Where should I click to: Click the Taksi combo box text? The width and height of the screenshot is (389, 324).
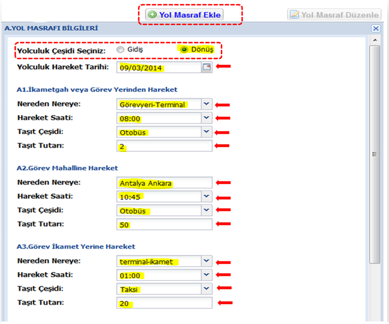pos(129,289)
